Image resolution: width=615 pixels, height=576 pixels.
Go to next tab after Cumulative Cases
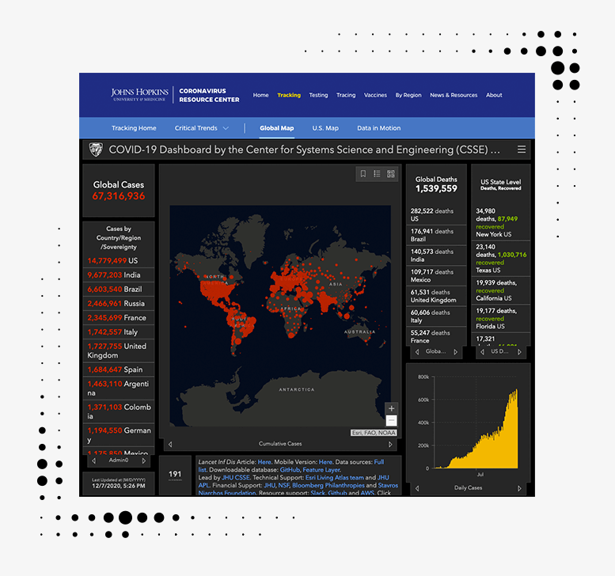pos(390,444)
